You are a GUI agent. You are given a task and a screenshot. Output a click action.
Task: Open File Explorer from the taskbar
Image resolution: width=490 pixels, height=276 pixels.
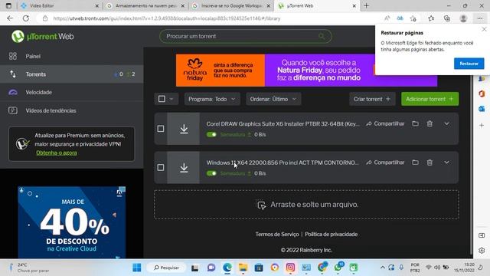[243, 268]
